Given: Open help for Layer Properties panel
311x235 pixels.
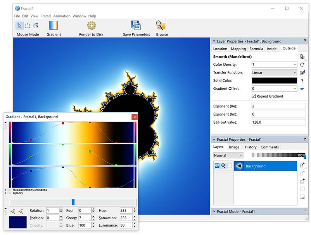Looking at the screenshot, I should click(x=305, y=41).
